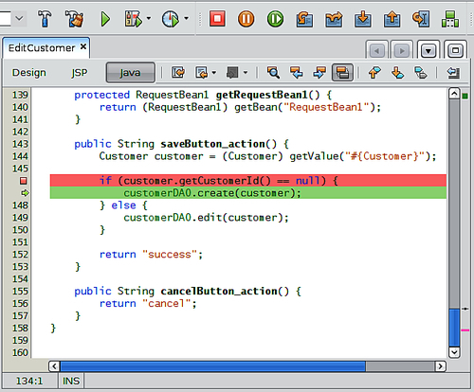Viewport: 474px width, 392px height.
Task: Click the Build Main Project hammer icon
Action: [x=45, y=19]
